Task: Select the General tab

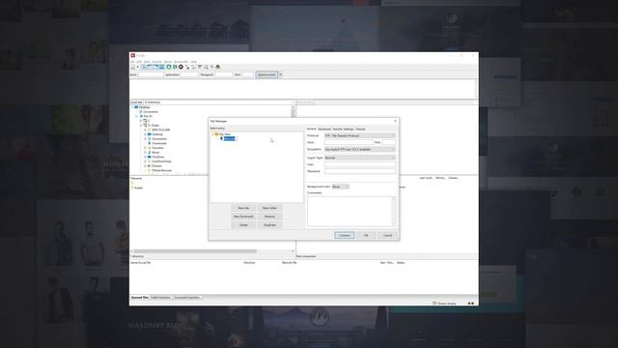Action: pyautogui.click(x=311, y=129)
